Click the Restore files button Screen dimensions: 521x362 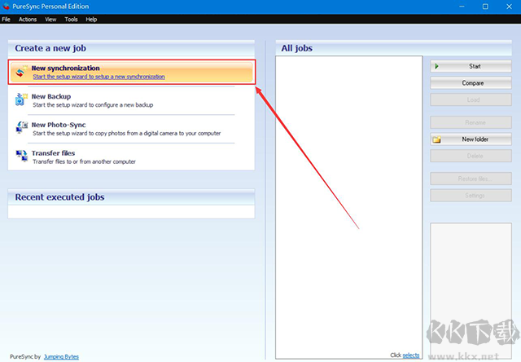[471, 179]
